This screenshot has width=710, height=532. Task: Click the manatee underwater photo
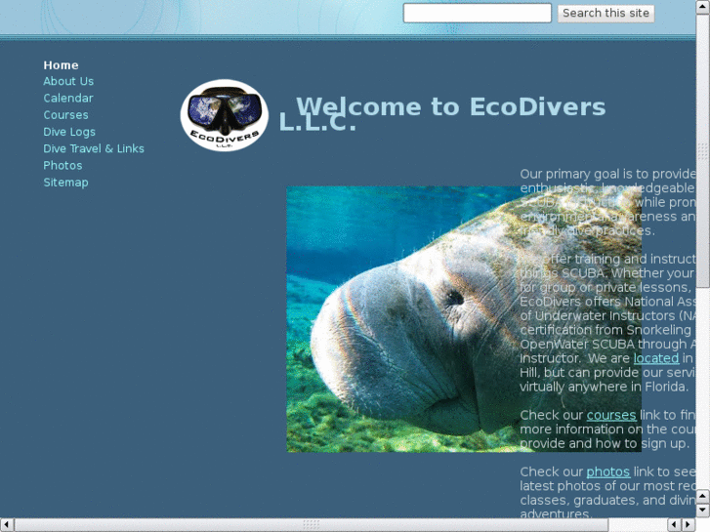464,319
